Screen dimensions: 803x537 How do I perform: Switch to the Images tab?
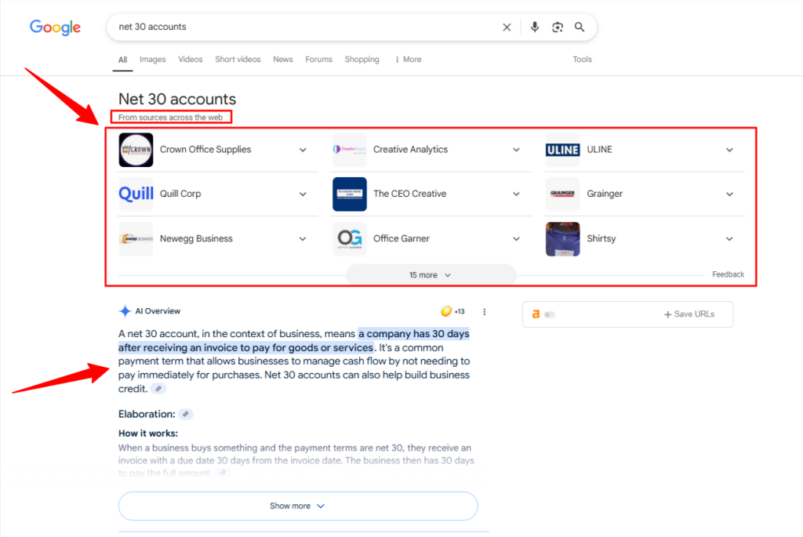point(153,60)
